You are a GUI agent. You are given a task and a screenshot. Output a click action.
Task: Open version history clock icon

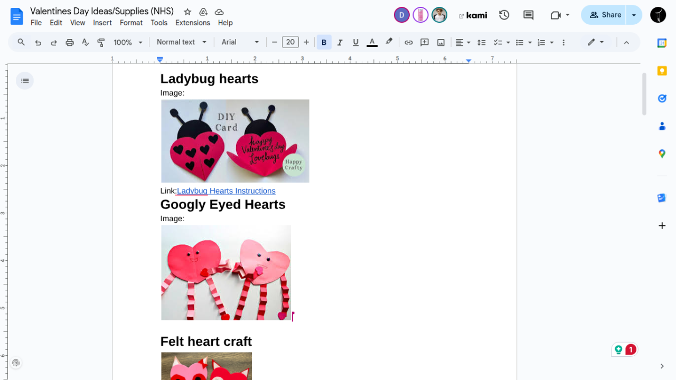504,15
